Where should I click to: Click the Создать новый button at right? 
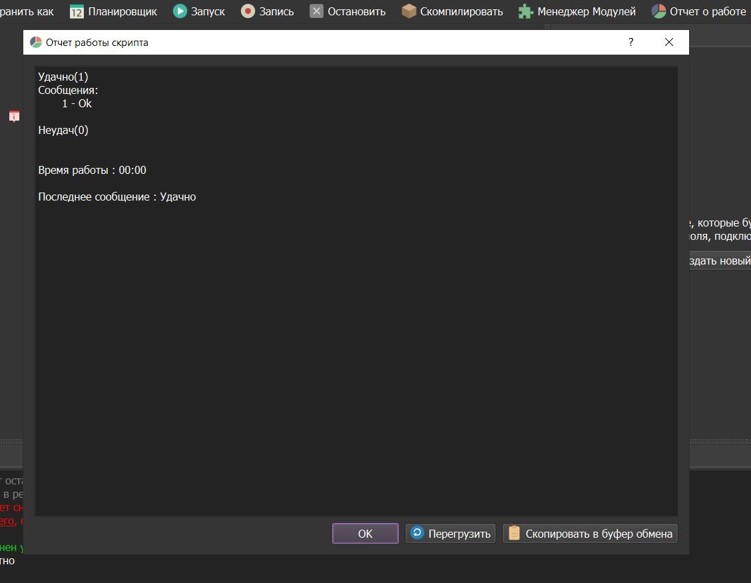pos(720,261)
